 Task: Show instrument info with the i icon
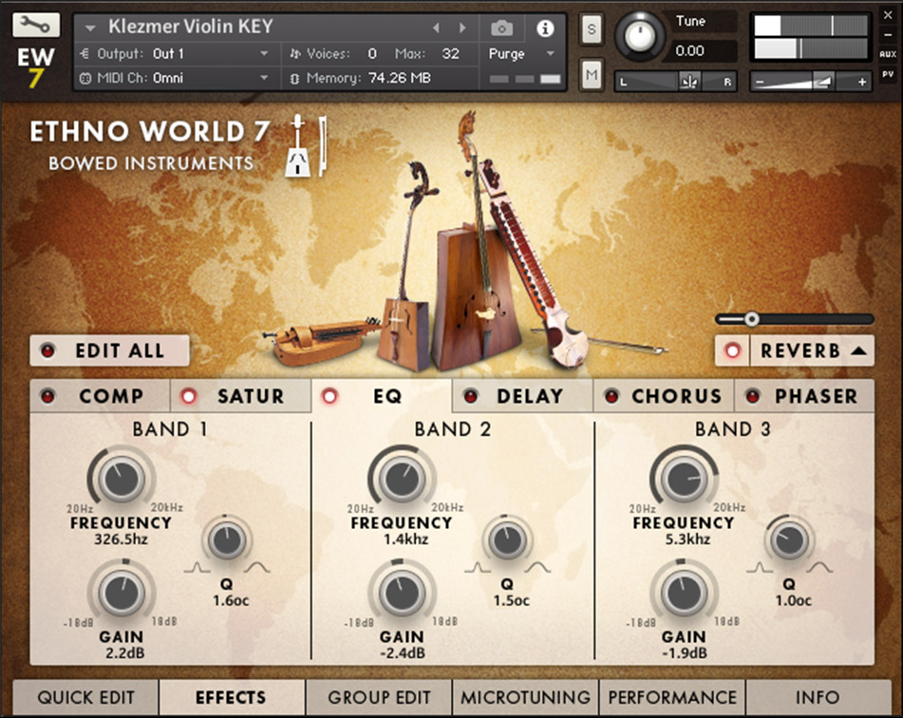545,28
